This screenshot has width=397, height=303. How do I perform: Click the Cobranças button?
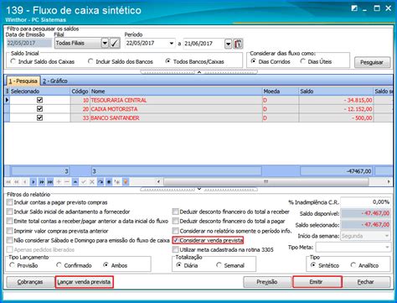point(30,282)
